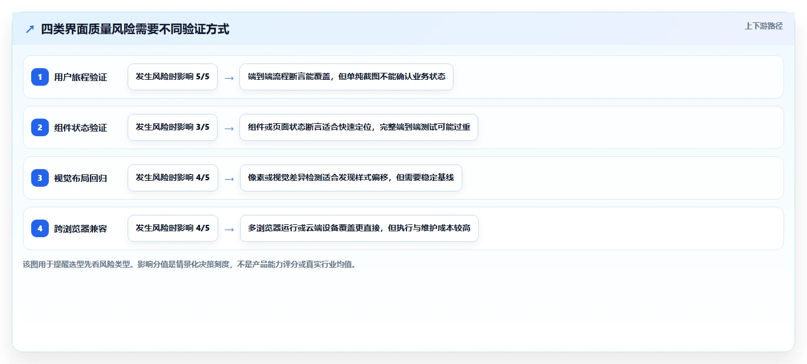The width and height of the screenshot is (807, 364).
Task: Click the arrow in the 用户旅程验证 row
Action: (x=229, y=77)
